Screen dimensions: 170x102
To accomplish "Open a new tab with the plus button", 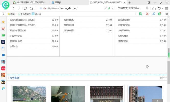I will (129, 3).
